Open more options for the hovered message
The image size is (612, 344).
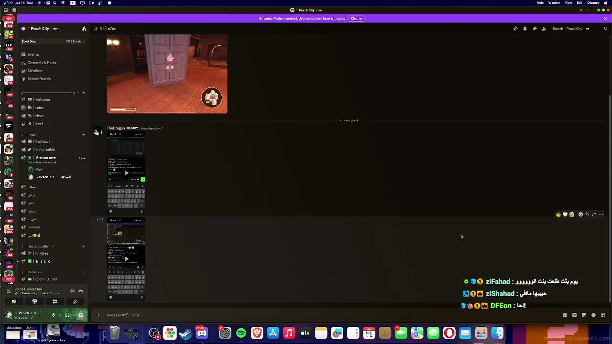pos(601,215)
